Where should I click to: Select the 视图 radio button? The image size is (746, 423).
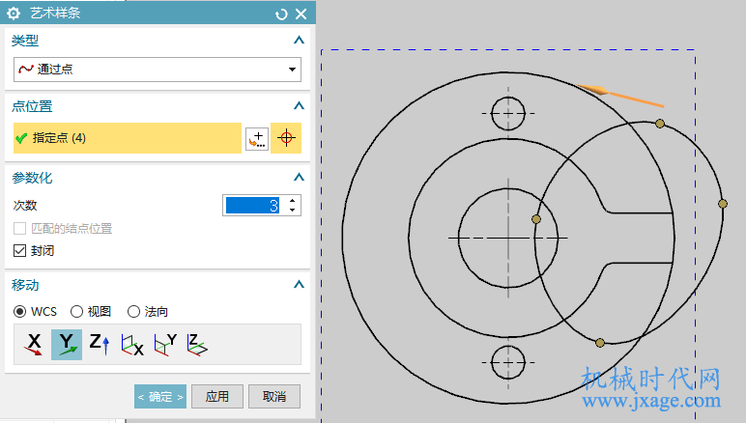[x=76, y=312]
